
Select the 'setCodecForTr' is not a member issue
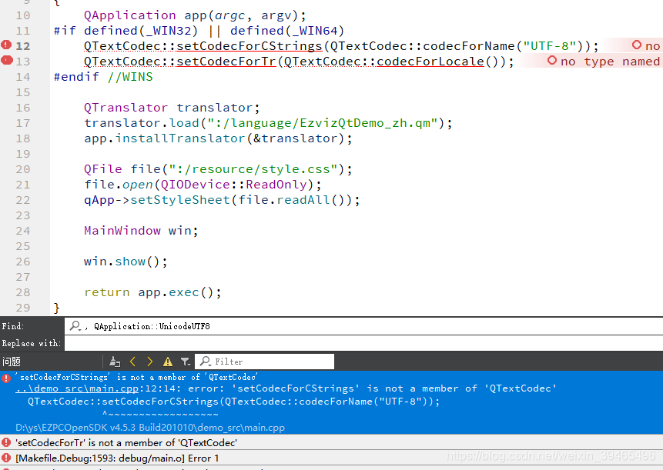pos(331,442)
